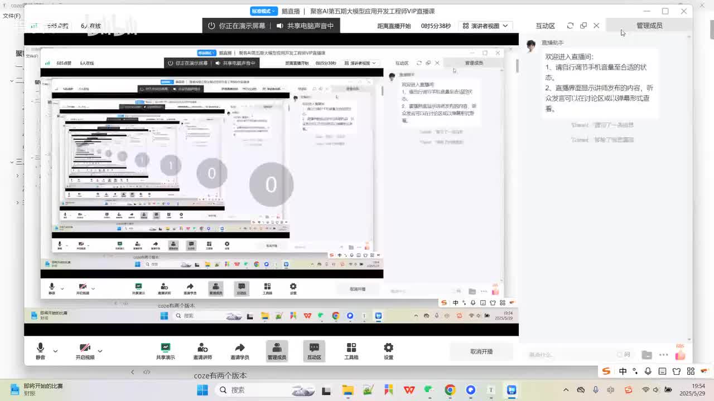The height and width of the screenshot is (401, 714).
Task: Pop out the interaction panel window
Action: click(583, 26)
